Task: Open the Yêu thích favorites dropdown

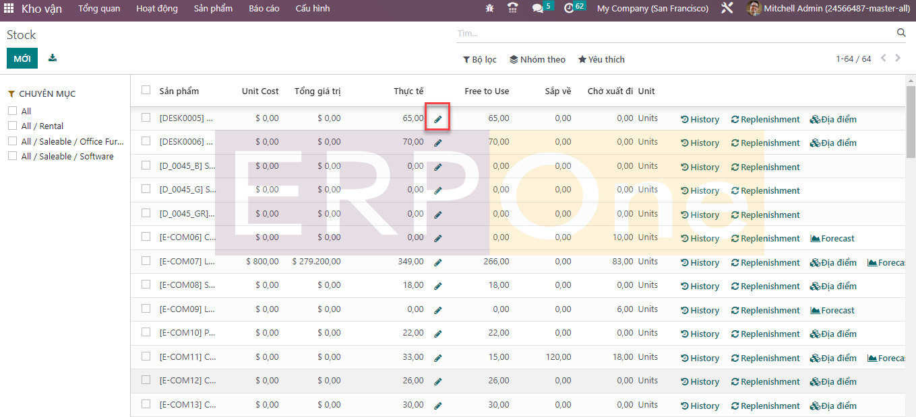Action: [601, 59]
